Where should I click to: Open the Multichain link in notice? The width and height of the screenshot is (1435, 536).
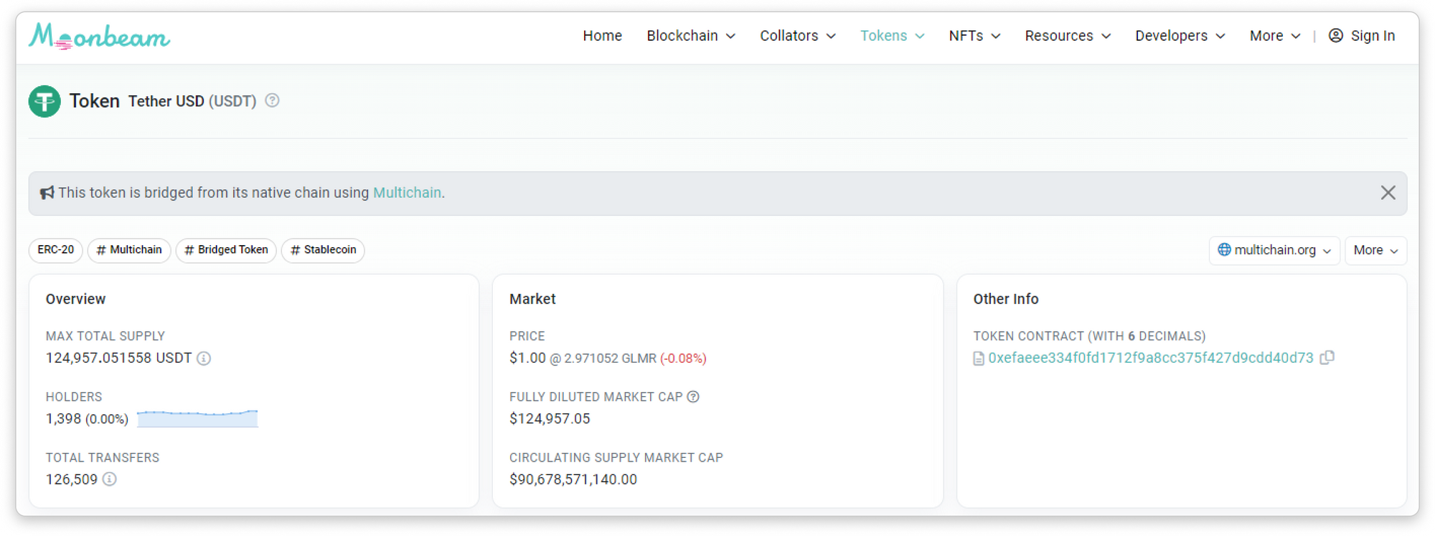tap(407, 193)
